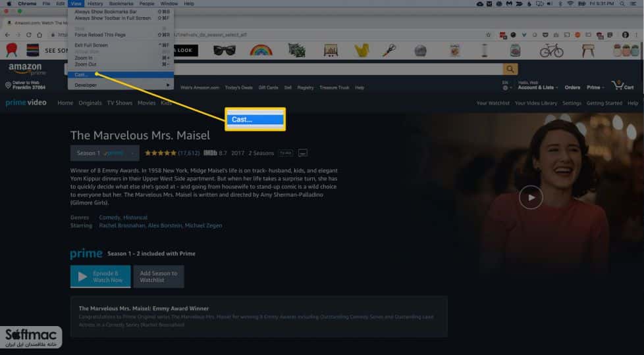Open the History menu in menu bar
The width and height of the screenshot is (644, 355).
[95, 4]
